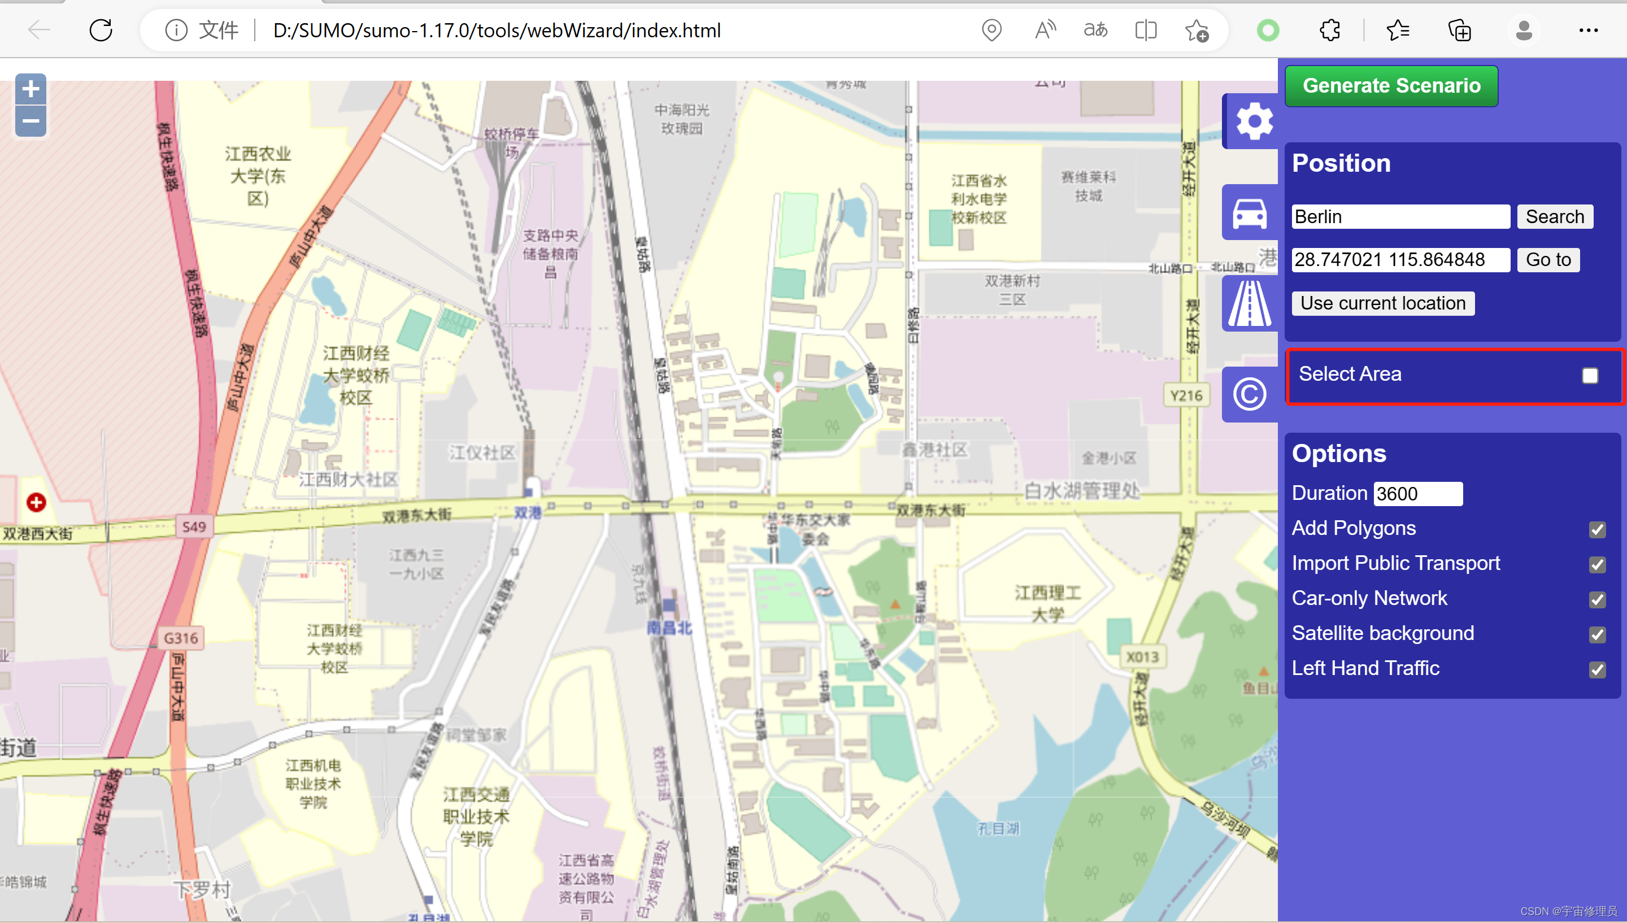Click the browser refresh icon
The width and height of the screenshot is (1627, 923).
click(101, 30)
